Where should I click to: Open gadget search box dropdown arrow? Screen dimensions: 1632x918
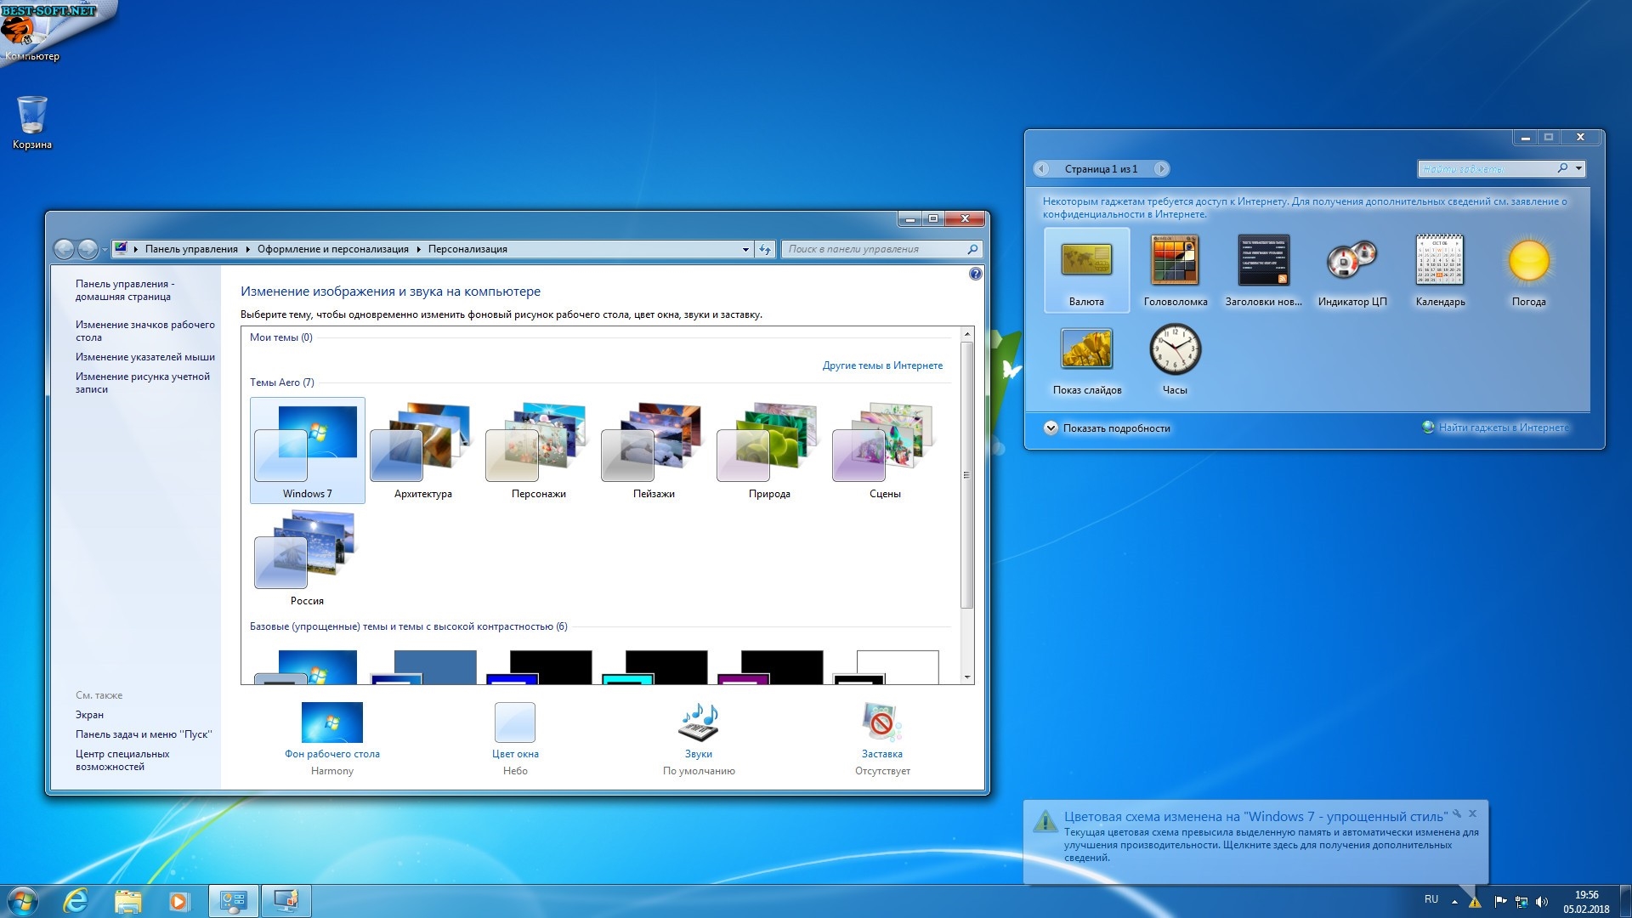point(1578,168)
